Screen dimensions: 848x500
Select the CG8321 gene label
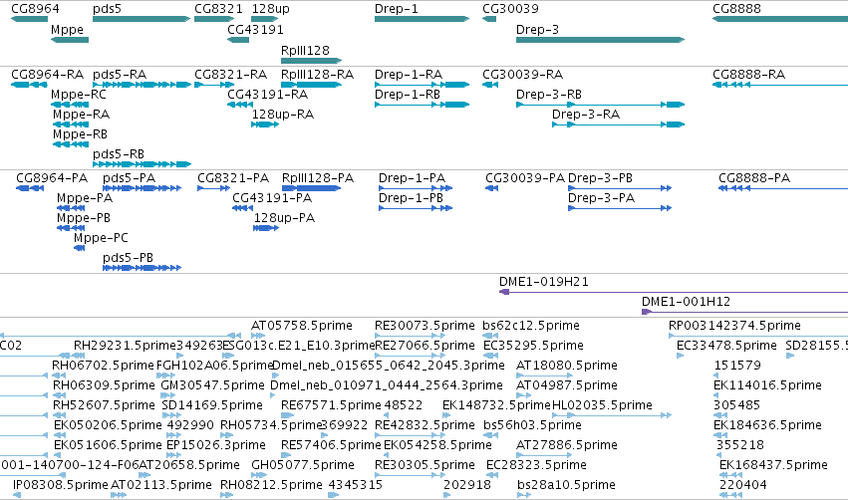pos(218,9)
